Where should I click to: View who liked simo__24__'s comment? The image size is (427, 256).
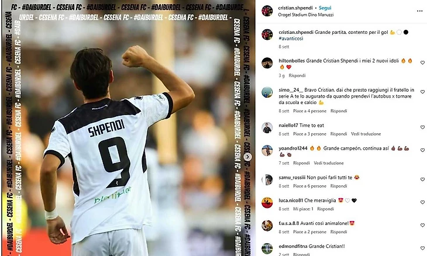click(309, 111)
